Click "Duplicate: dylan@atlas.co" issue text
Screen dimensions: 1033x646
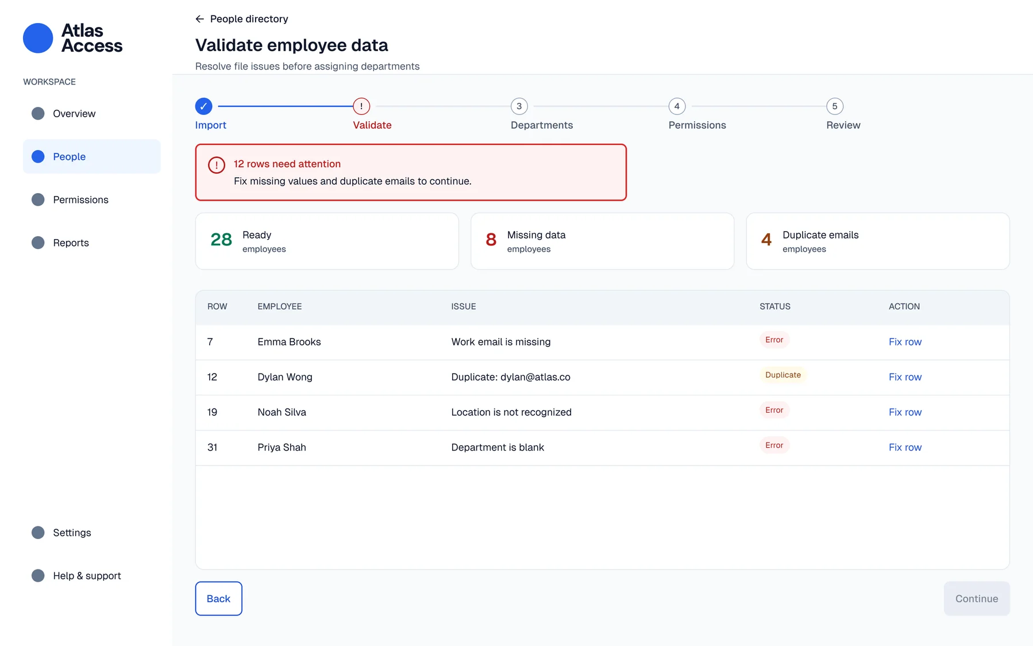tap(511, 377)
